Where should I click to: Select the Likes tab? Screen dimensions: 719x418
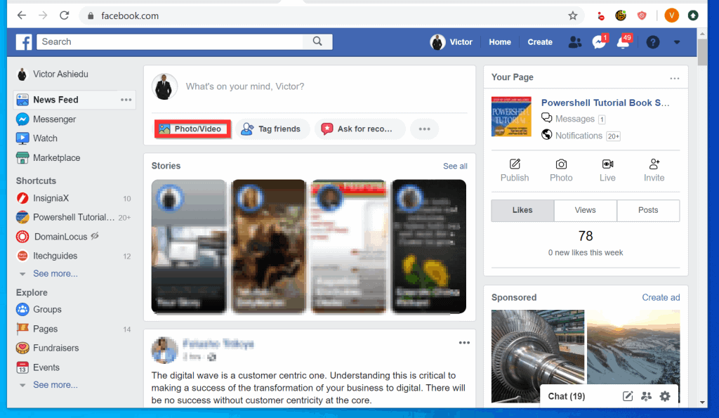(522, 210)
